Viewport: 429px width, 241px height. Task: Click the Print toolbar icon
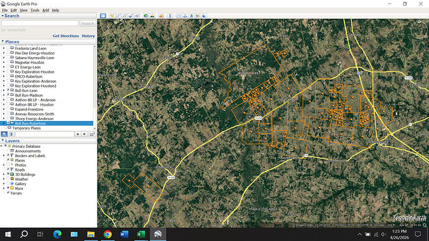tap(185, 16)
